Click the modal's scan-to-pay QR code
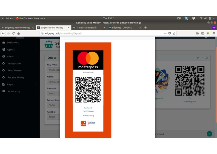The image size is (217, 154). (88, 90)
